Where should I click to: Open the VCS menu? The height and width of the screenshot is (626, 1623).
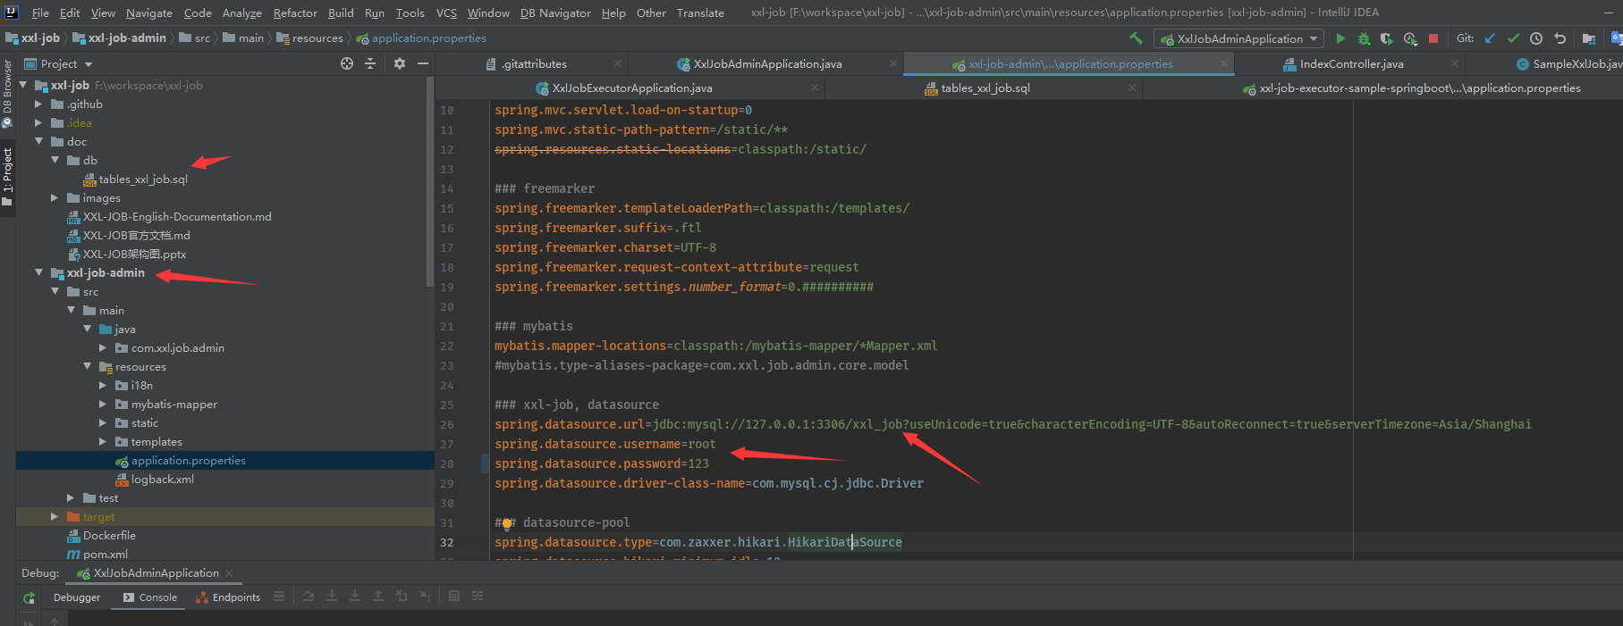[x=446, y=13]
